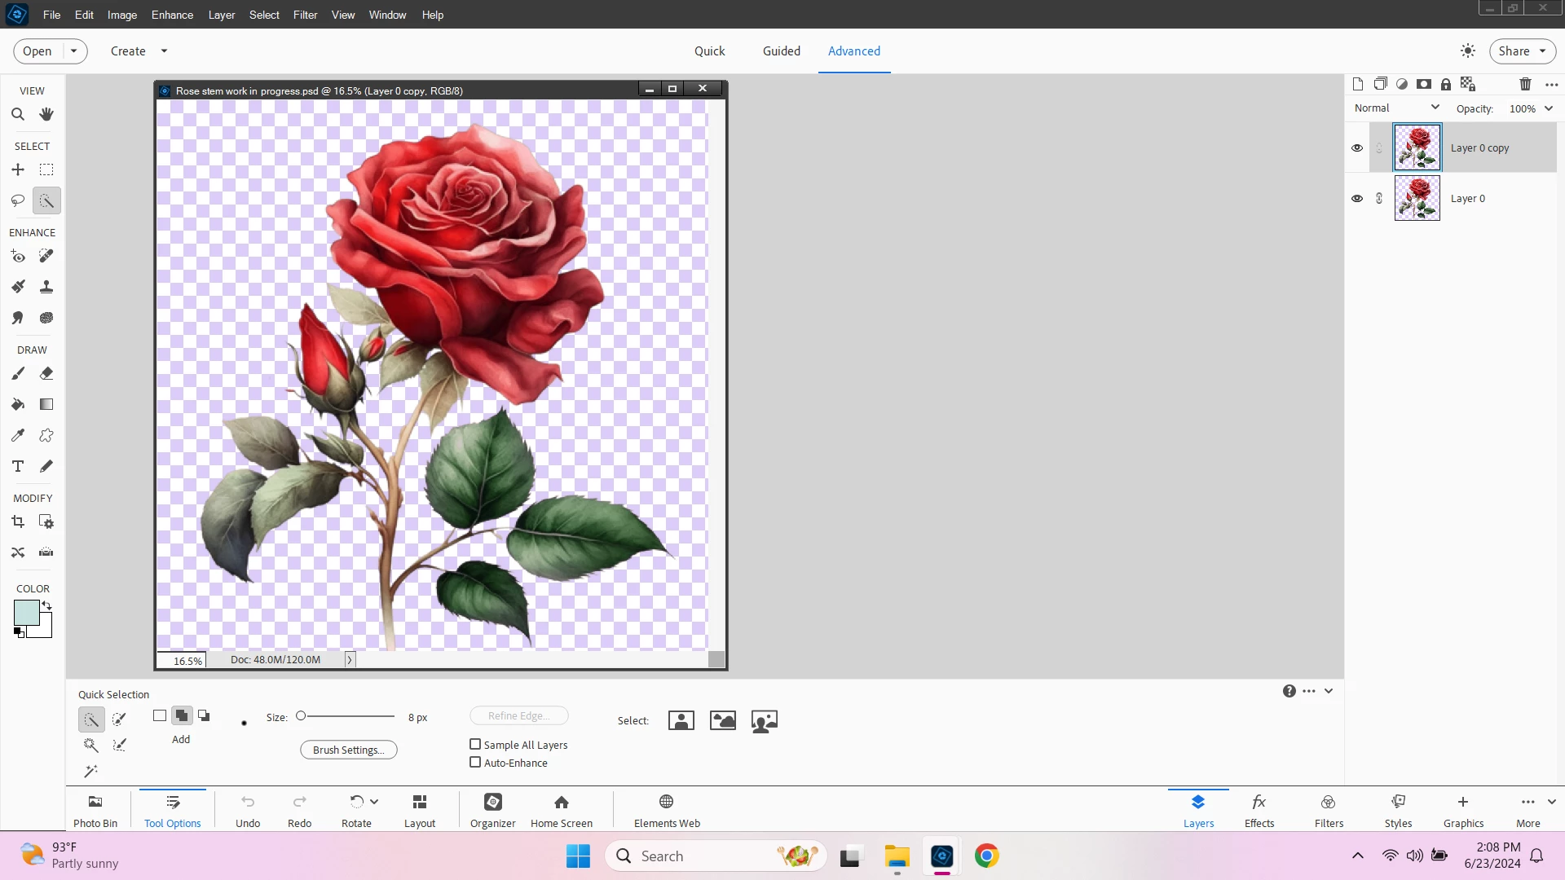This screenshot has width=1565, height=880.
Task: Open the Create dropdown arrow
Action: (x=164, y=51)
